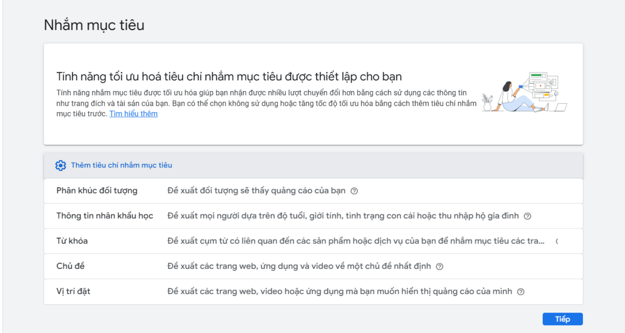Click the Chủ đề description about web pages
This screenshot has width=625, height=333.
click(x=299, y=266)
